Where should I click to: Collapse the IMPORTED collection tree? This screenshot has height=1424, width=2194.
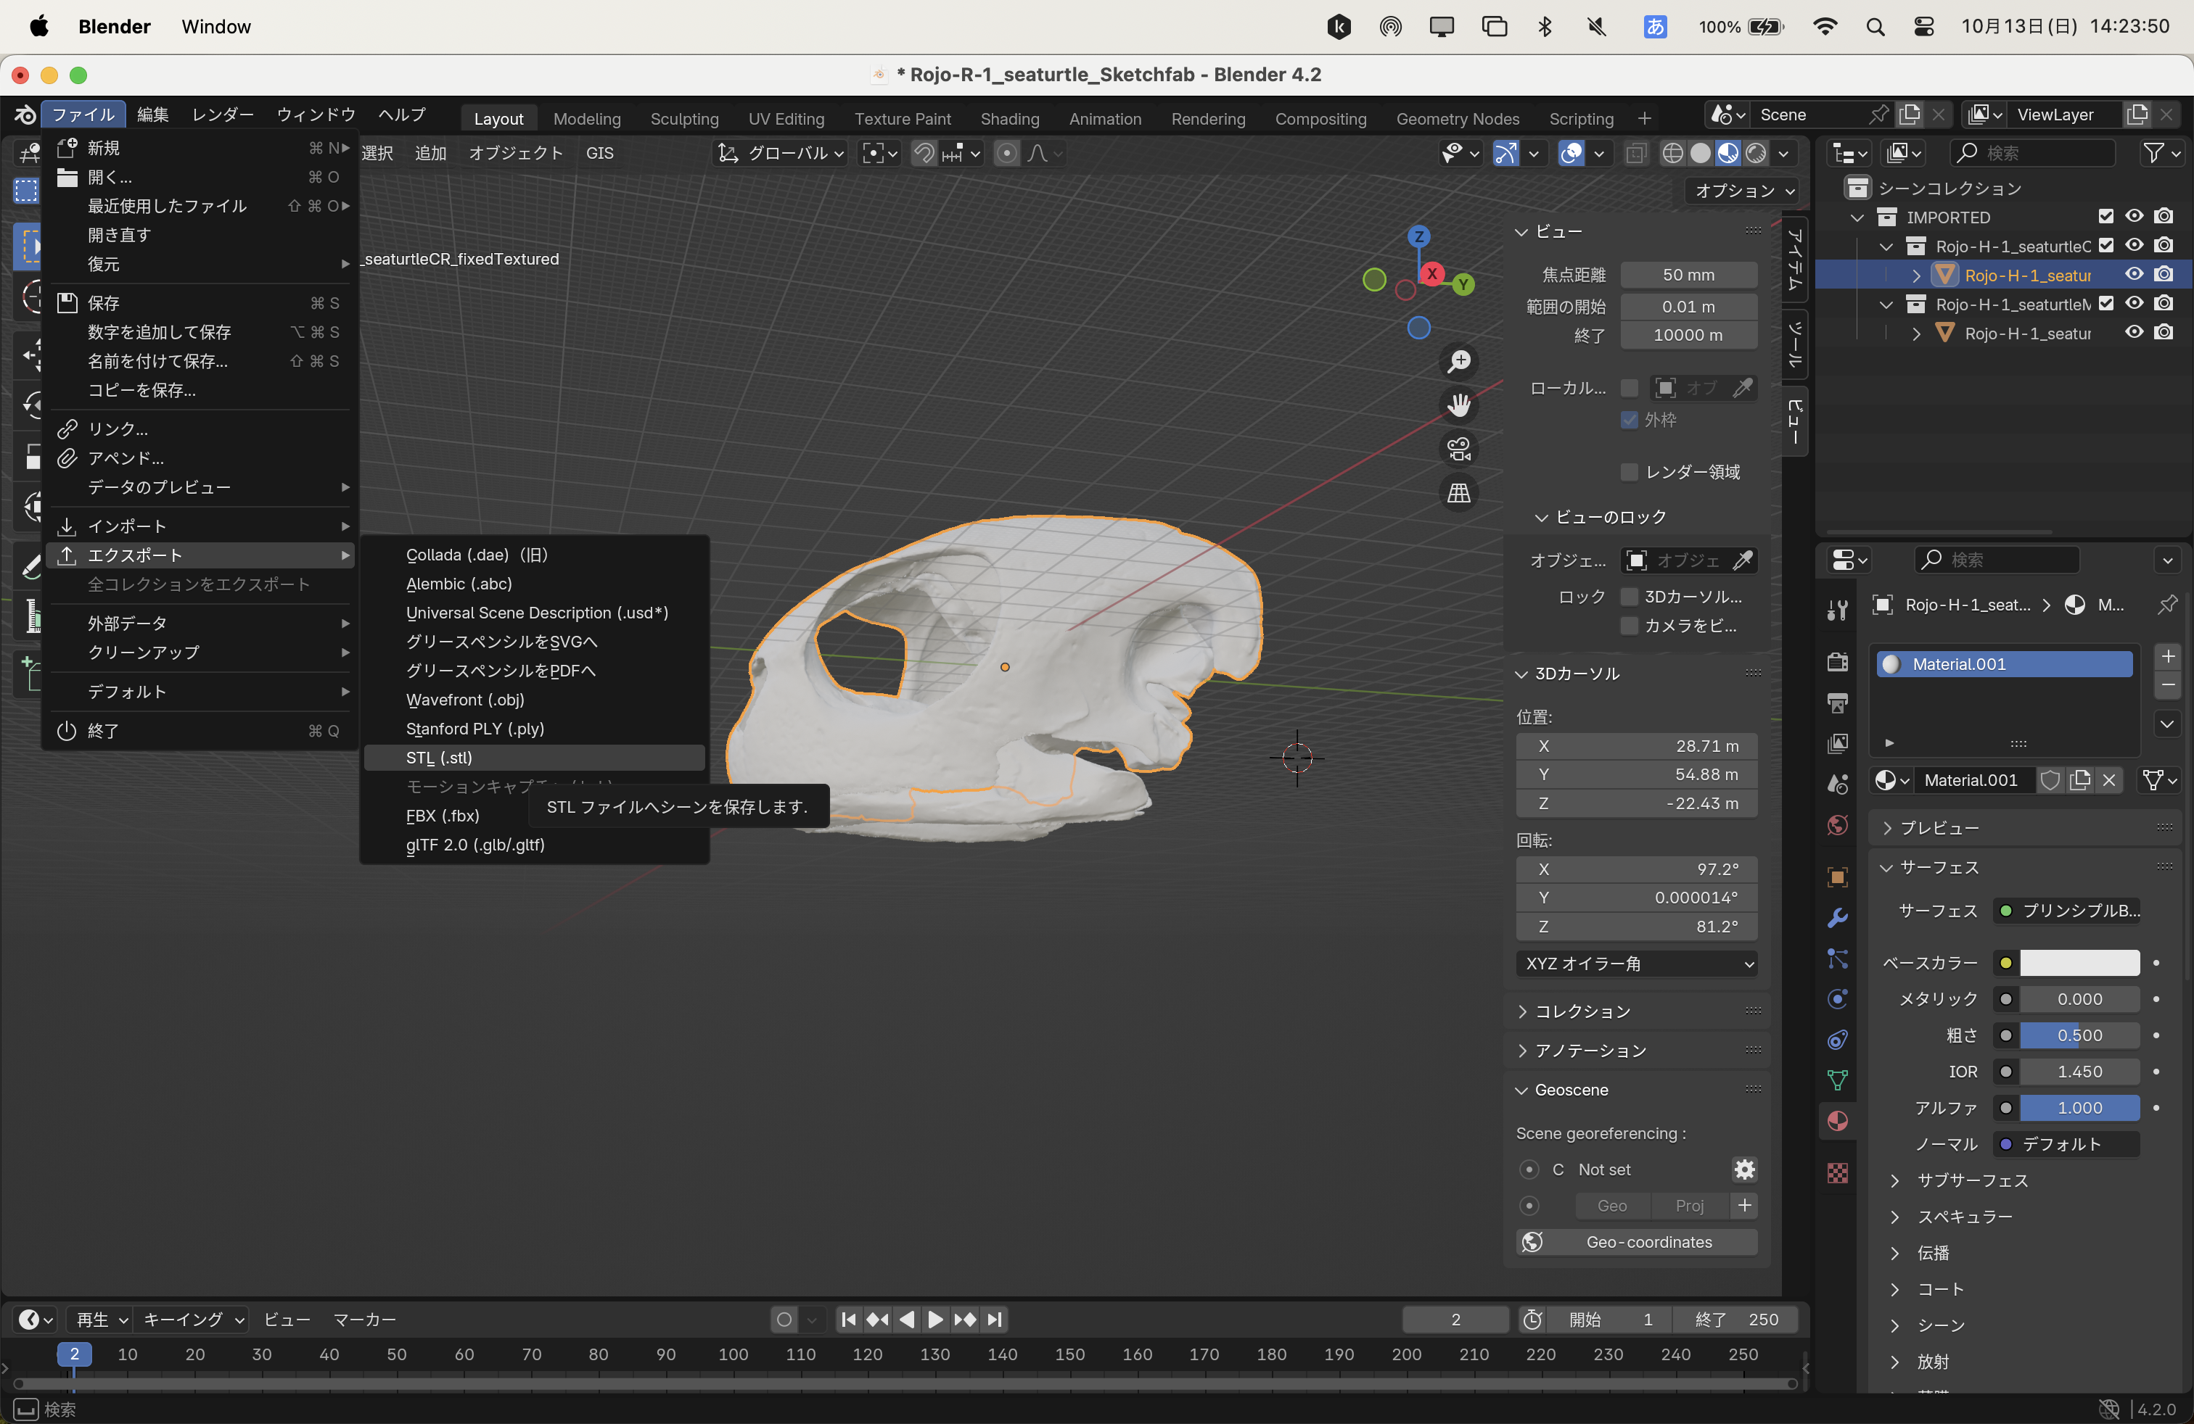tap(1857, 218)
